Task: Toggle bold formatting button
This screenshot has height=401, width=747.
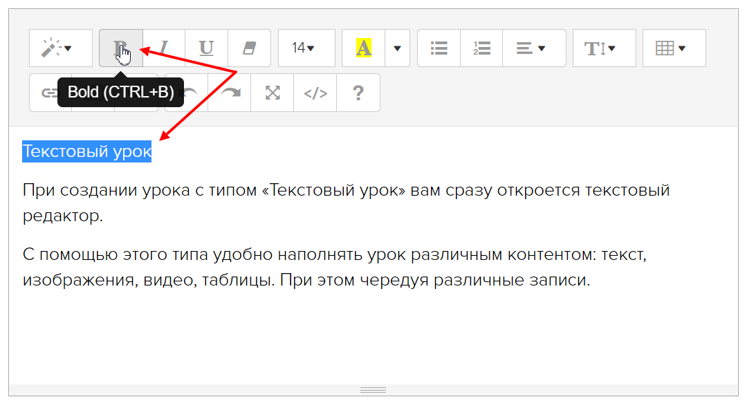Action: tap(121, 48)
